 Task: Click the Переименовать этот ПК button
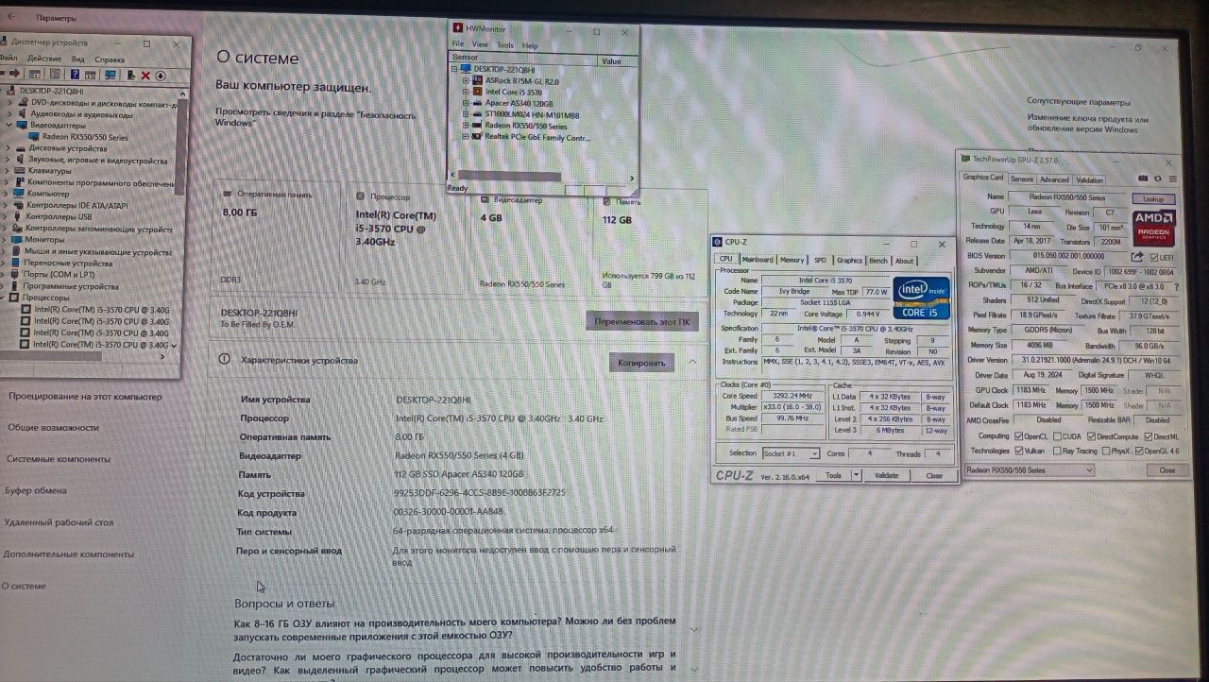[x=642, y=321]
